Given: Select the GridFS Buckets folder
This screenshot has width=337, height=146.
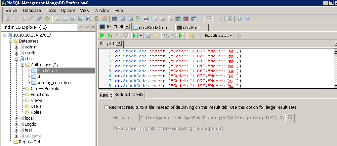Looking at the screenshot, I should 45,88.
